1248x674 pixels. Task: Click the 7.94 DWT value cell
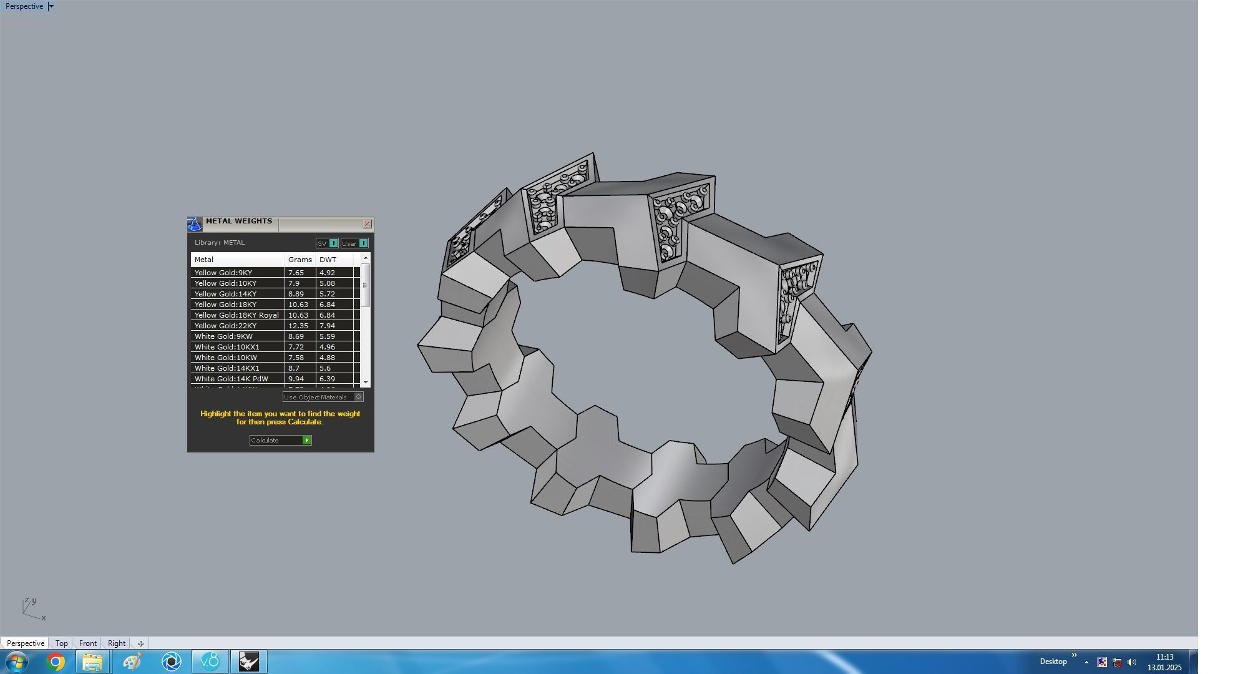(x=334, y=326)
